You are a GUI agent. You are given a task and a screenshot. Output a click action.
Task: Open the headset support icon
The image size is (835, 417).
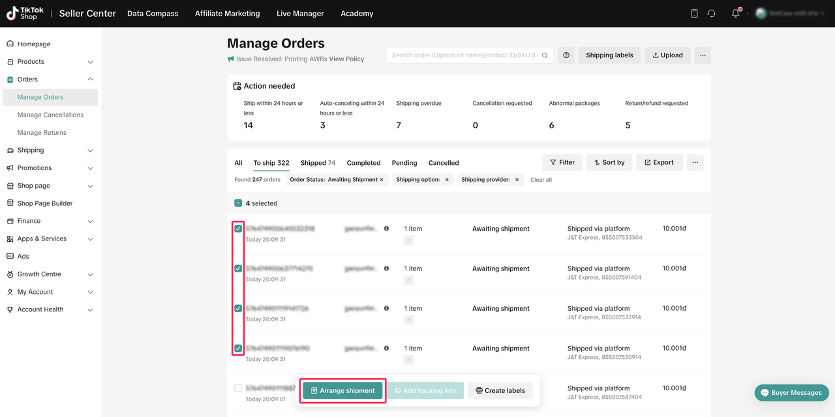pyautogui.click(x=711, y=14)
